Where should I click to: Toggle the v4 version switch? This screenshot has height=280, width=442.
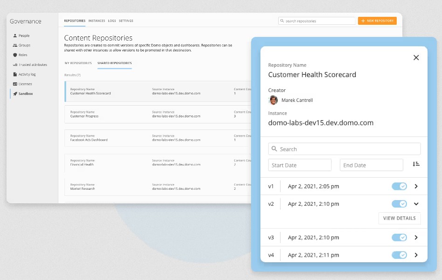pos(399,255)
